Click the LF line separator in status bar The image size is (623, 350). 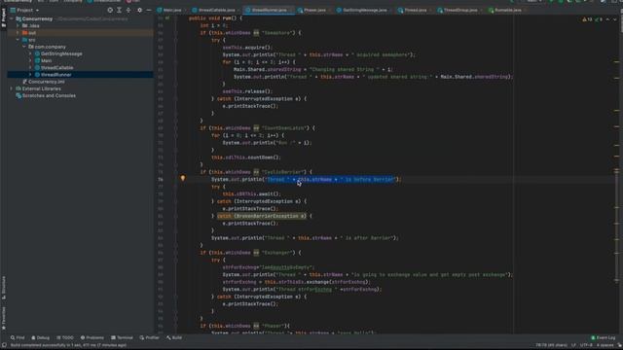pyautogui.click(x=573, y=345)
